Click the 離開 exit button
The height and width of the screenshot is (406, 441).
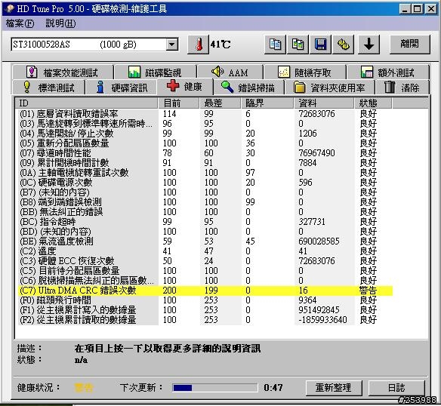tap(409, 44)
